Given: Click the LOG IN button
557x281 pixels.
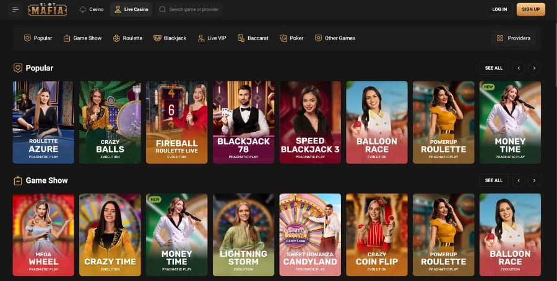Looking at the screenshot, I should [x=499, y=9].
